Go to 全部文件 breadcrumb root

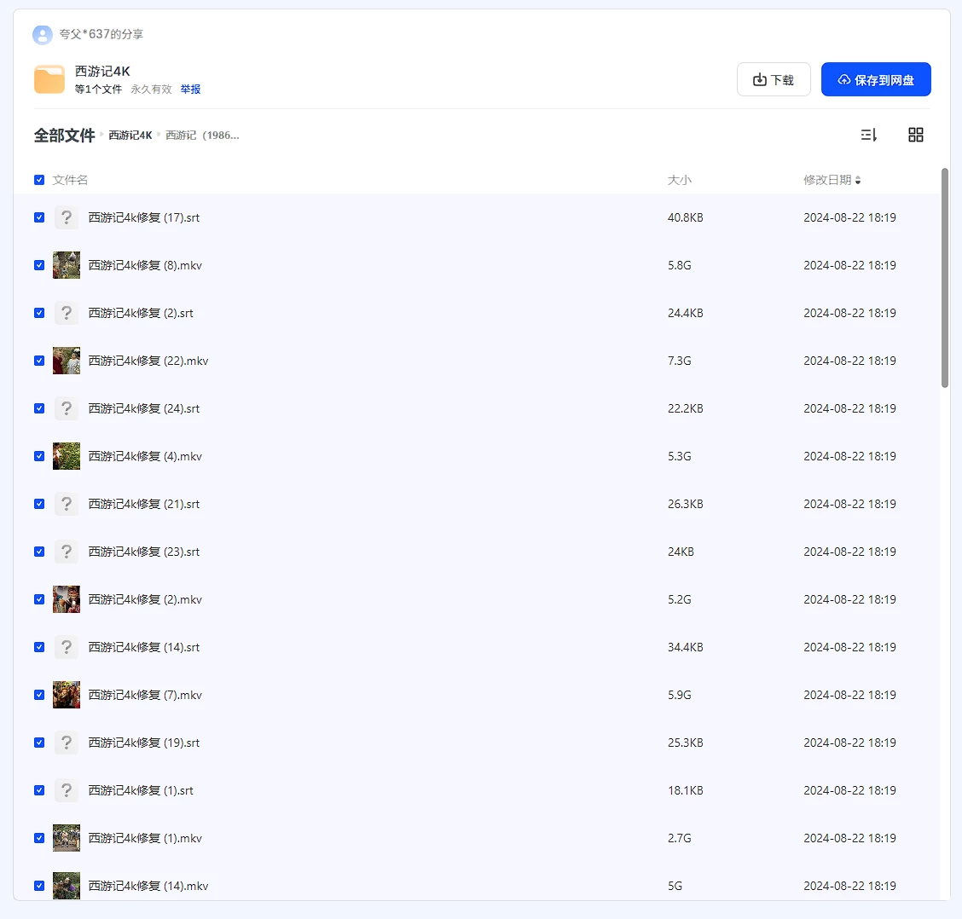click(64, 136)
